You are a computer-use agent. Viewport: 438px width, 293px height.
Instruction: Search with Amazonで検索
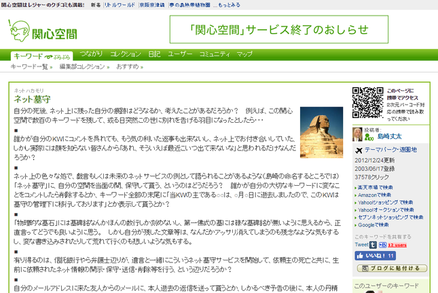click(375, 195)
